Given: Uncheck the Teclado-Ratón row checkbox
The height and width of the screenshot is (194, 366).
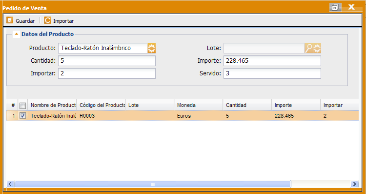Looking at the screenshot, I should [x=22, y=116].
